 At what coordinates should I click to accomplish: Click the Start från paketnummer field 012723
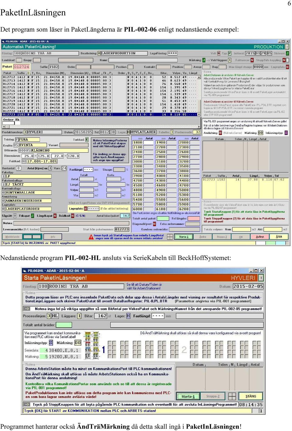pyautogui.click(x=122, y=229)
